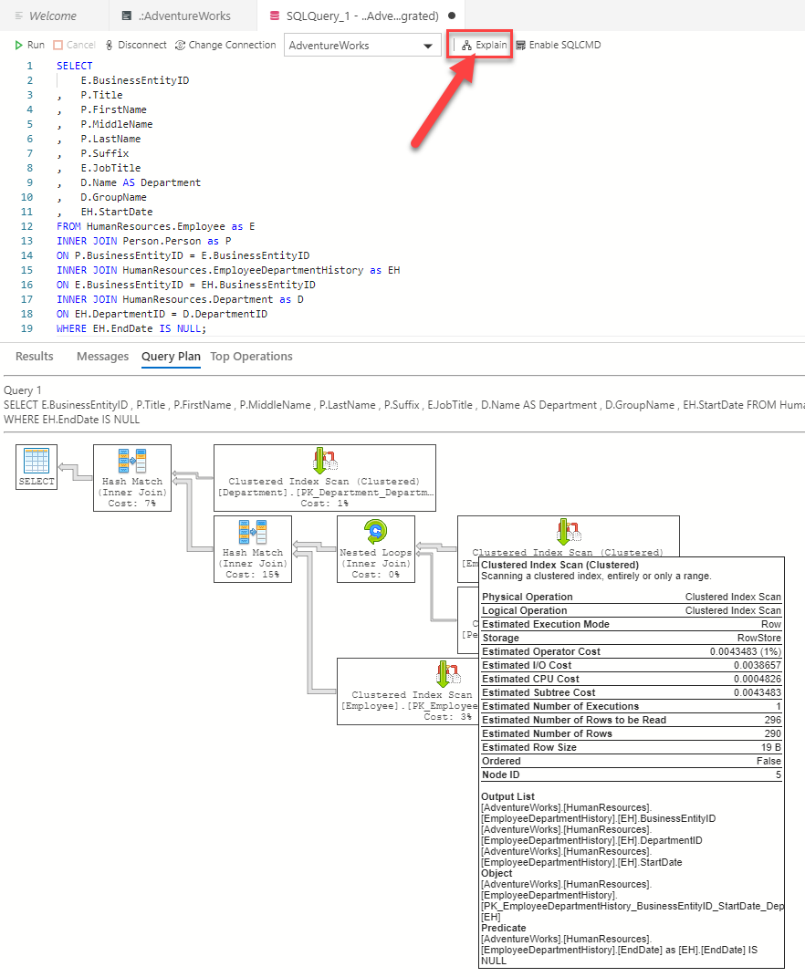Click line 19 WHERE clause in editor

tap(132, 328)
